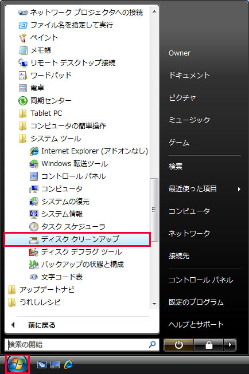Expand 最近使った項目 submenu arrow
The height and width of the screenshot is (374, 249).
click(x=239, y=189)
